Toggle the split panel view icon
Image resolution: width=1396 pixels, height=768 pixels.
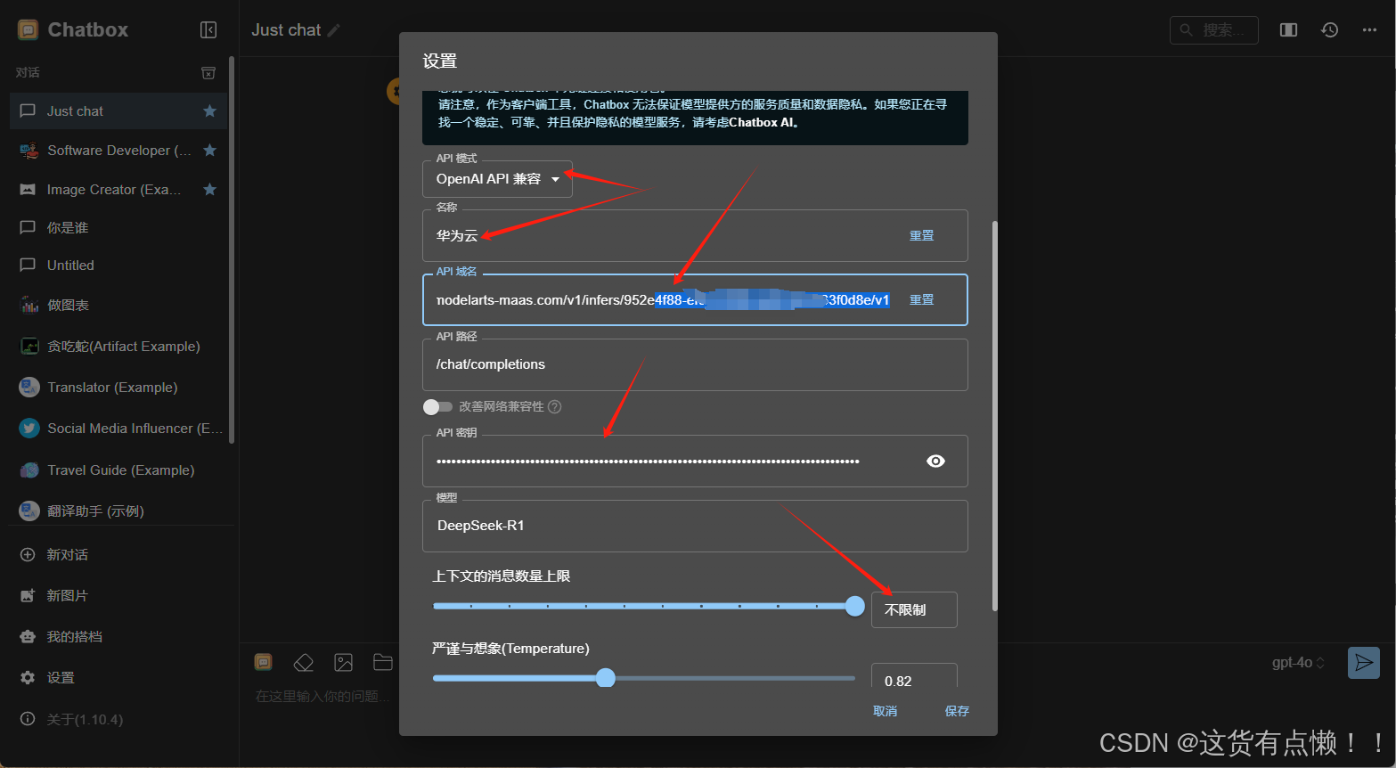pos(1288,30)
